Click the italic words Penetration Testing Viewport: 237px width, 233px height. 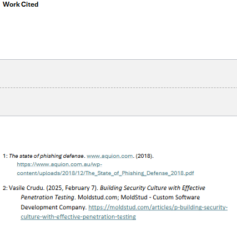(48, 198)
